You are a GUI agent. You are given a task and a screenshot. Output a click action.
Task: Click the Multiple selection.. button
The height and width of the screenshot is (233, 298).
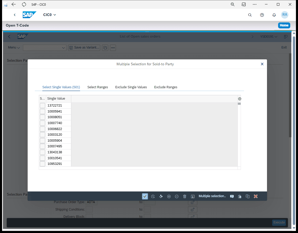[x=212, y=196]
